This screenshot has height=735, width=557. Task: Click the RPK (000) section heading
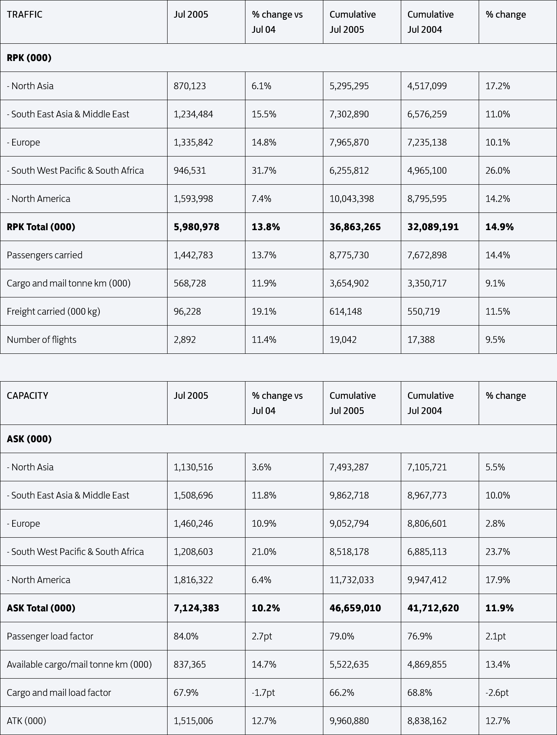click(x=278, y=58)
